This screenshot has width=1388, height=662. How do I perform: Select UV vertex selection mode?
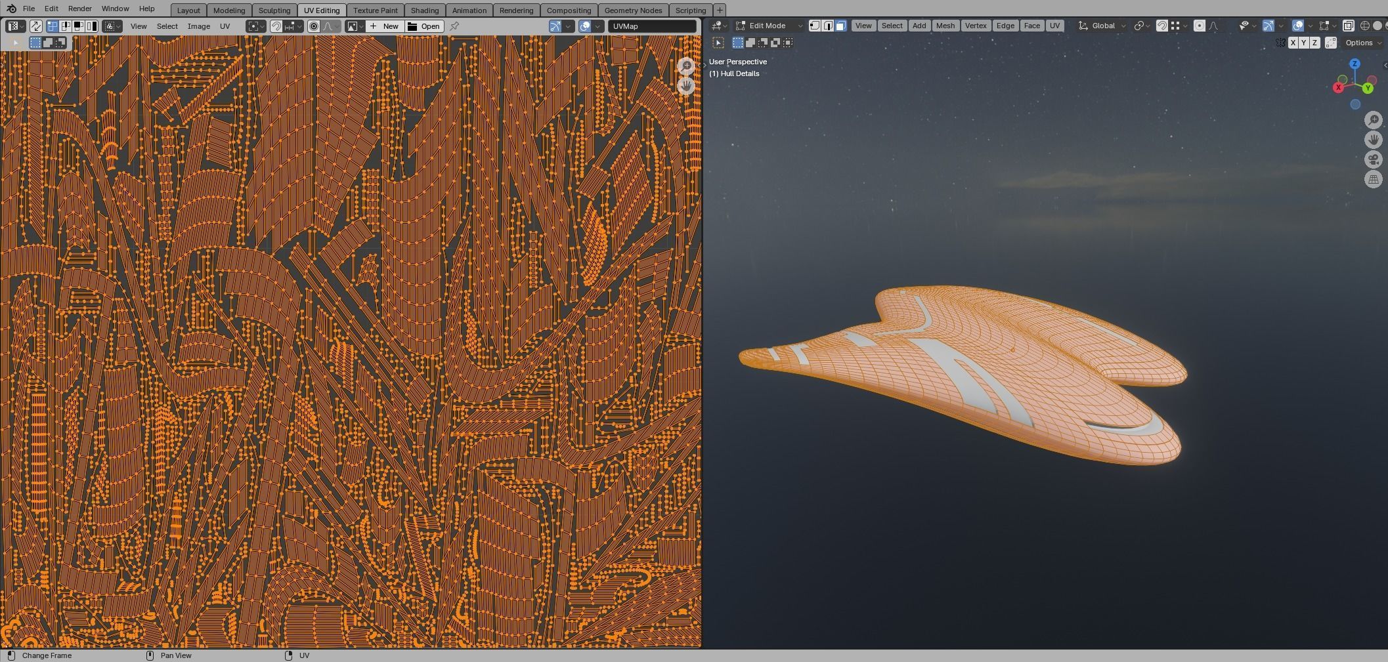52,26
